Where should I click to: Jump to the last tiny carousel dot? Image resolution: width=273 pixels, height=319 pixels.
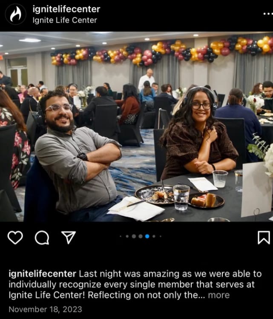point(161,236)
